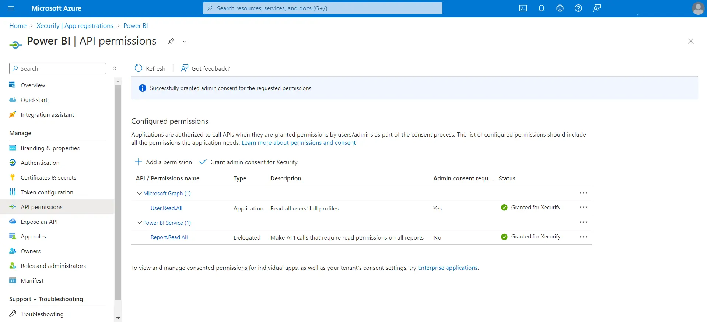Screen dimensions: 707x322
Task: Click the Status column header
Action: point(507,178)
